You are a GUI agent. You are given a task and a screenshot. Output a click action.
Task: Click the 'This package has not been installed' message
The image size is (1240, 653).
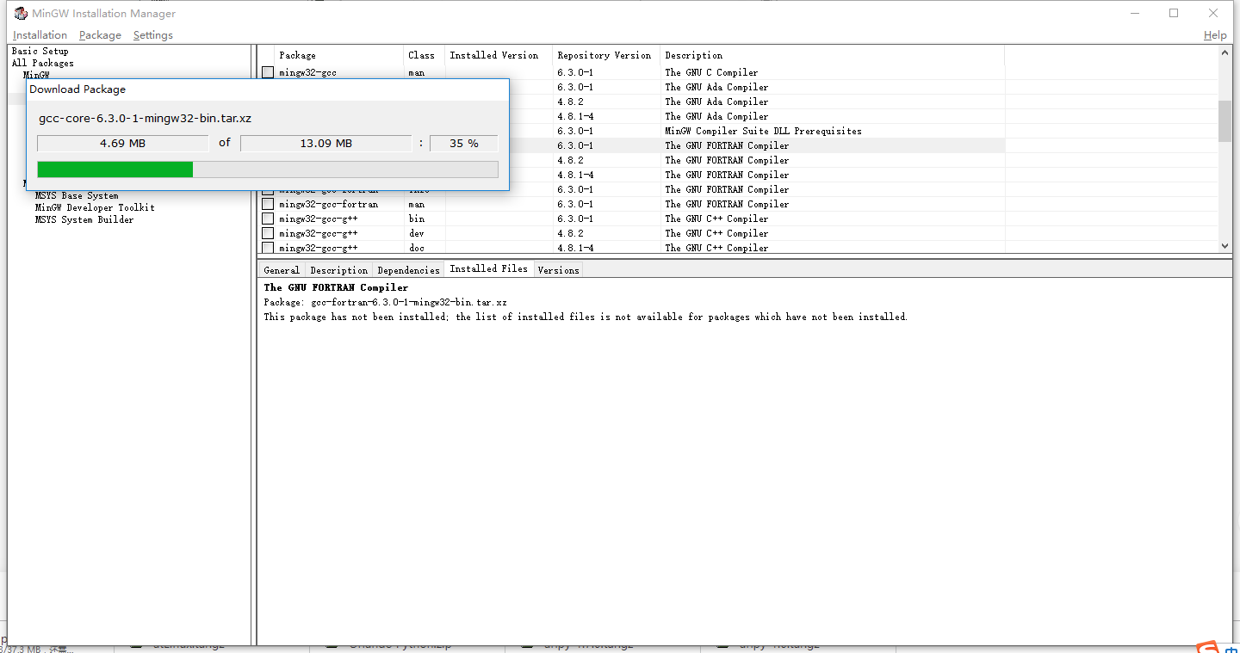pyautogui.click(x=586, y=317)
